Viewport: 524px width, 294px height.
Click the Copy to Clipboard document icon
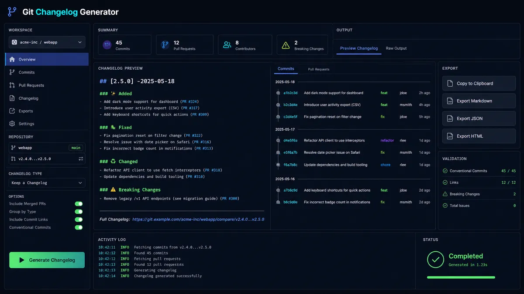pyautogui.click(x=450, y=83)
